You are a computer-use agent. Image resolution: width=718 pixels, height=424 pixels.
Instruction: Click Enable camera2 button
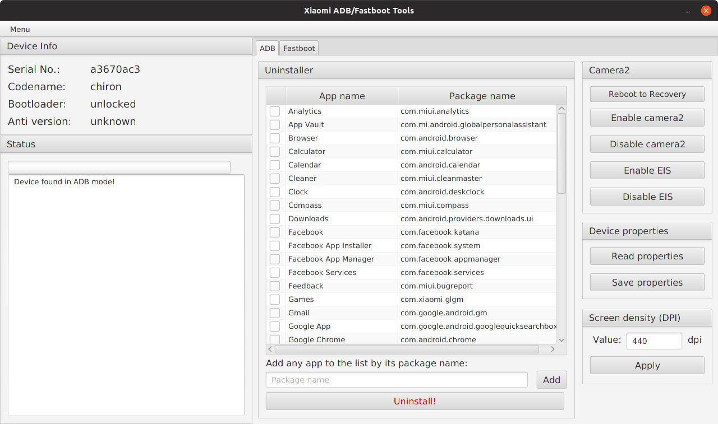(647, 118)
